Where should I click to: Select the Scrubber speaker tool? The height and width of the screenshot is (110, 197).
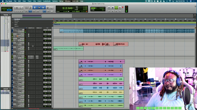click(x=48, y=8)
